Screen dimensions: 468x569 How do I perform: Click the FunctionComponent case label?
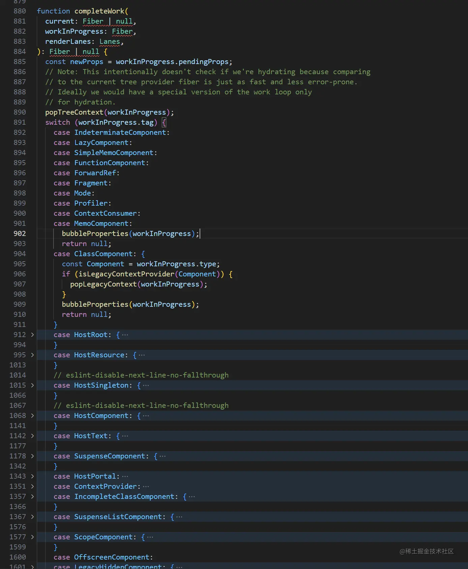(110, 163)
